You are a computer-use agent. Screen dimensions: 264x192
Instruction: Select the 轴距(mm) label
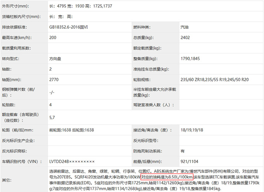[x=12, y=80]
